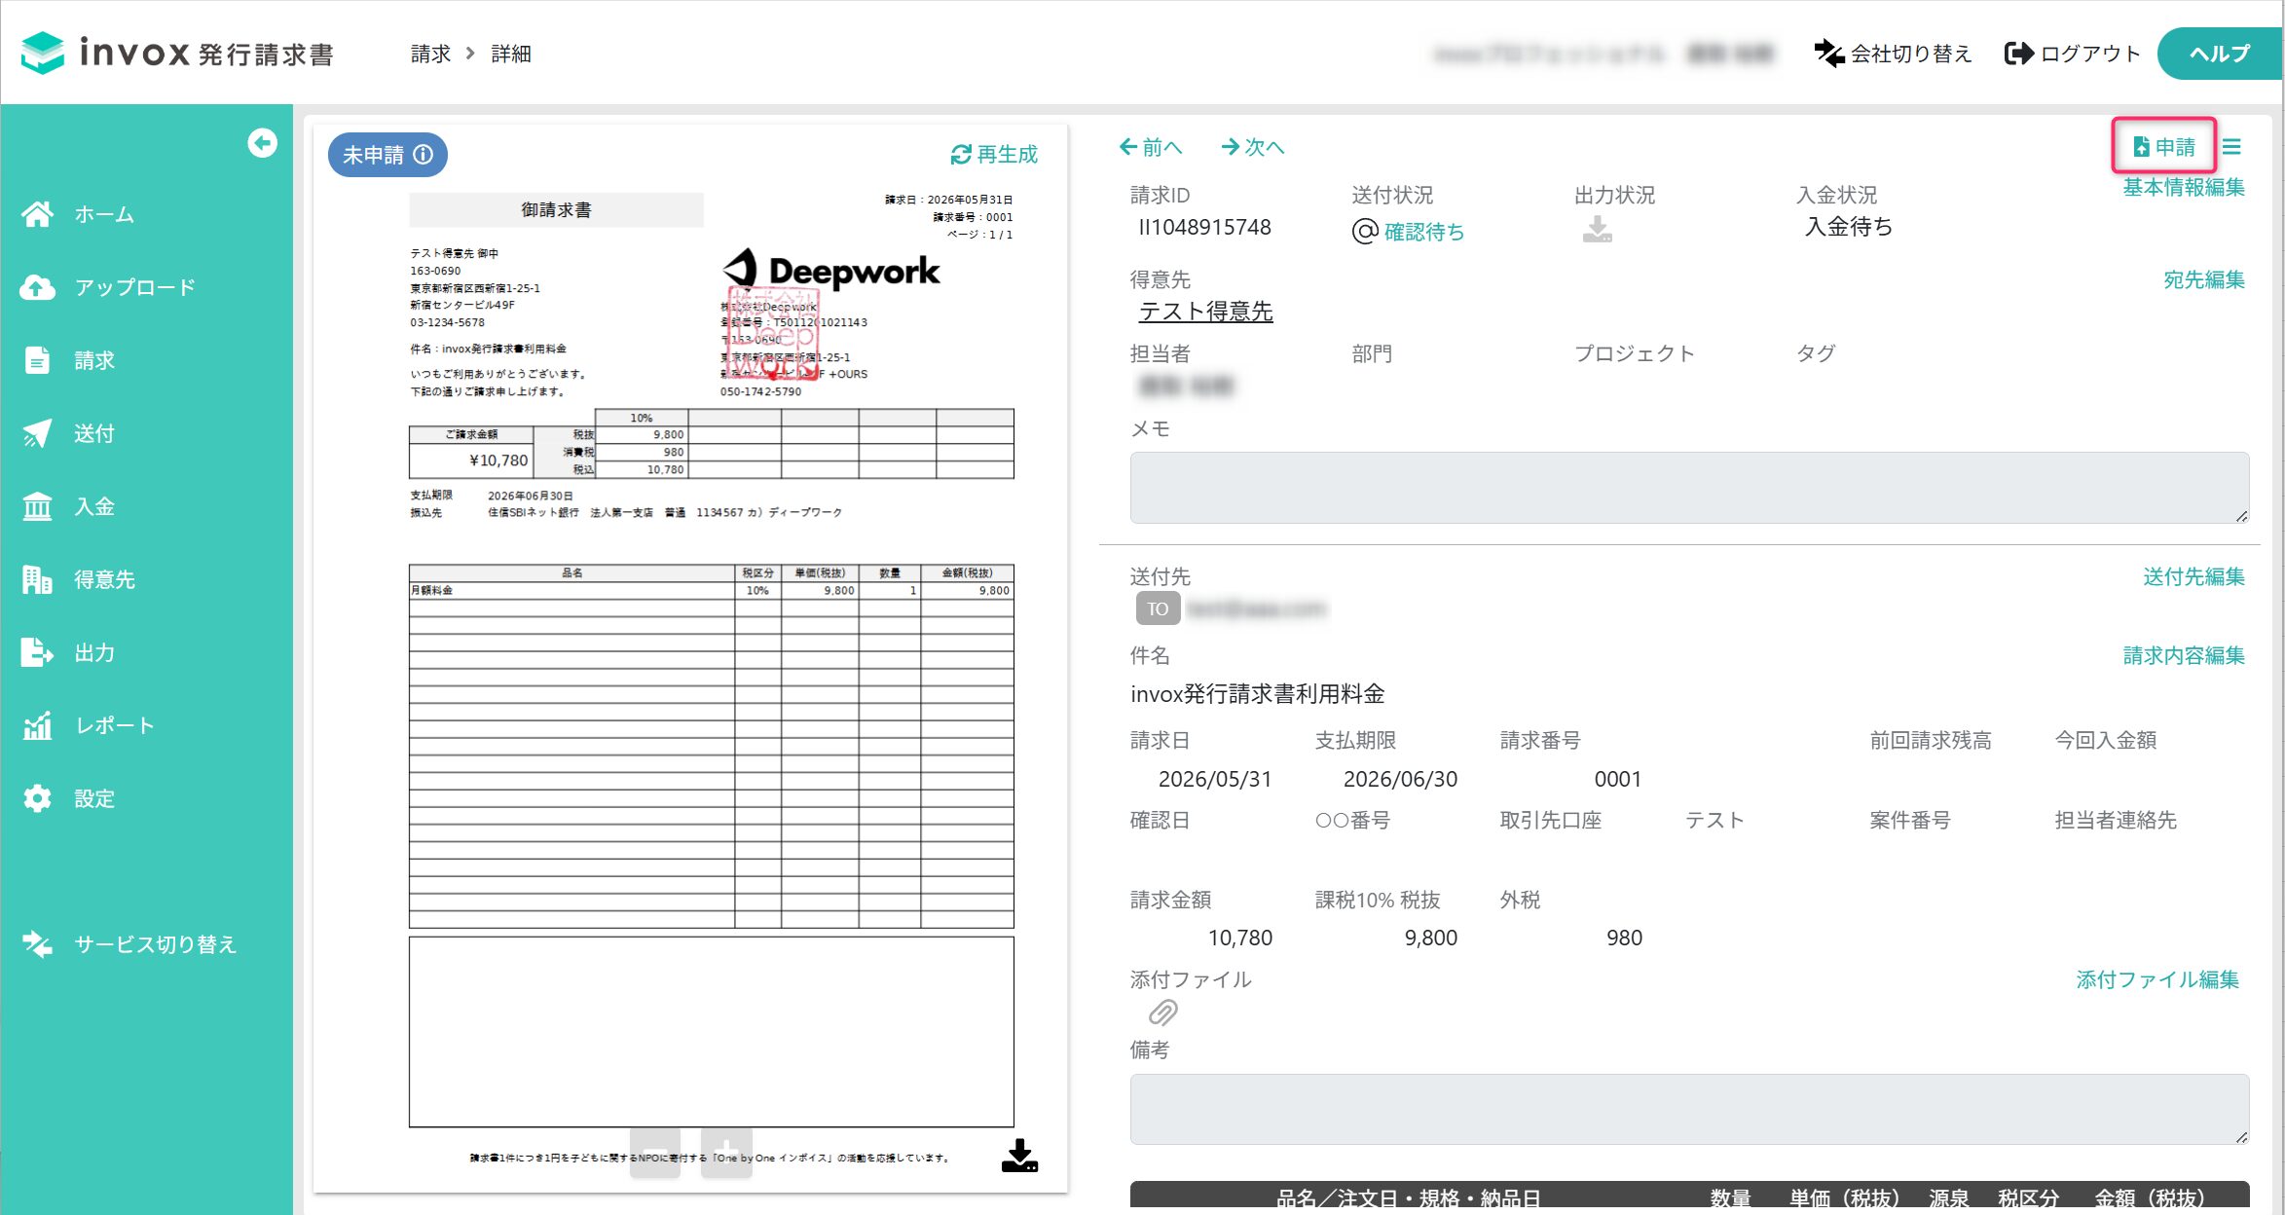This screenshot has height=1215, width=2285.
Task: Click the 会社切り替え button
Action: click(x=1893, y=54)
